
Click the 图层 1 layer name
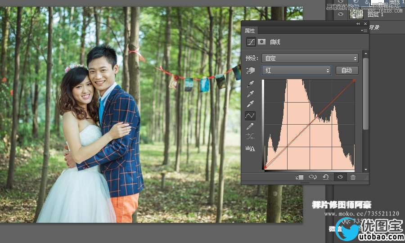[x=376, y=14]
